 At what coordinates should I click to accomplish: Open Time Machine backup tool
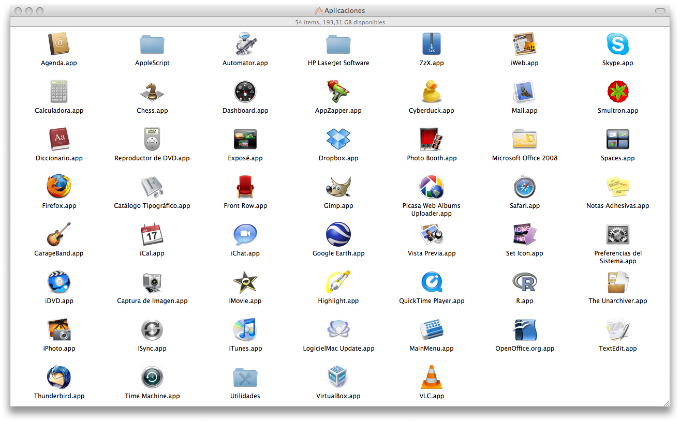click(152, 377)
